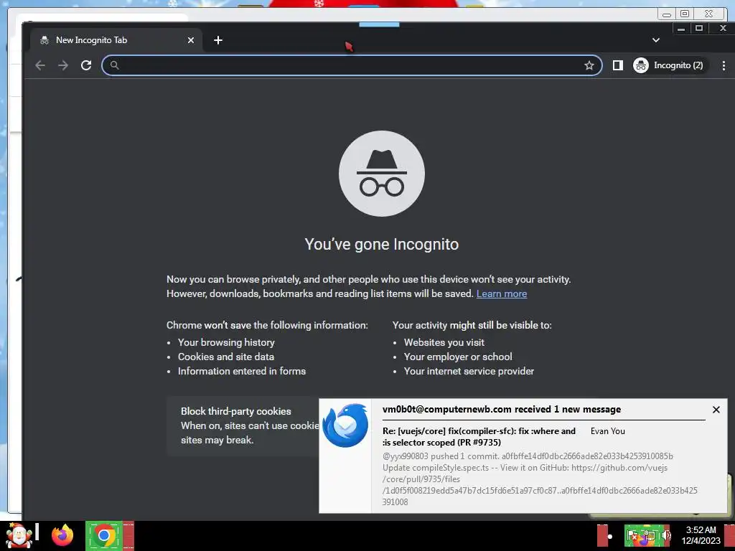
Task: Maximize the Chrome incognito window
Action: tap(699, 29)
